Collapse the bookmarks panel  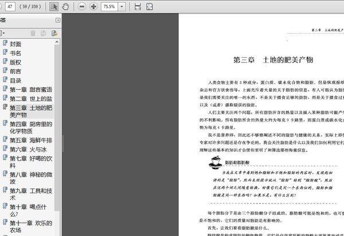point(58,21)
